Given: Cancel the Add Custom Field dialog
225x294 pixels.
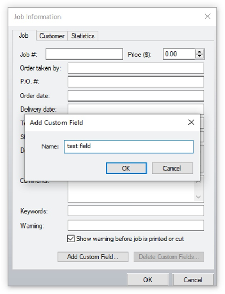Looking at the screenshot, I should [172, 168].
